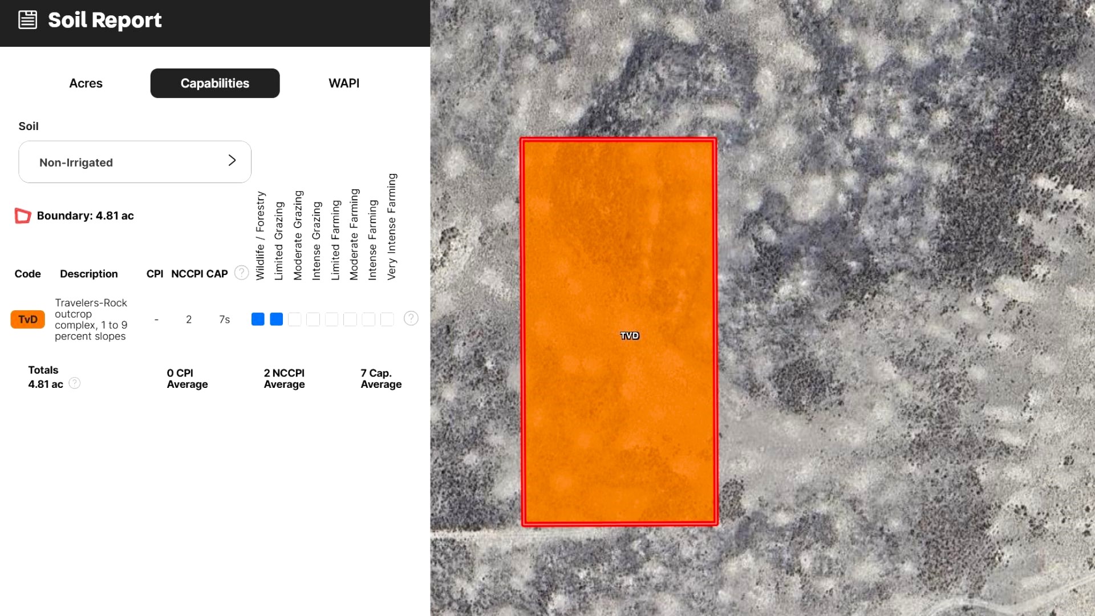Click the Wildlife / Forestry capability box

pyautogui.click(x=258, y=319)
